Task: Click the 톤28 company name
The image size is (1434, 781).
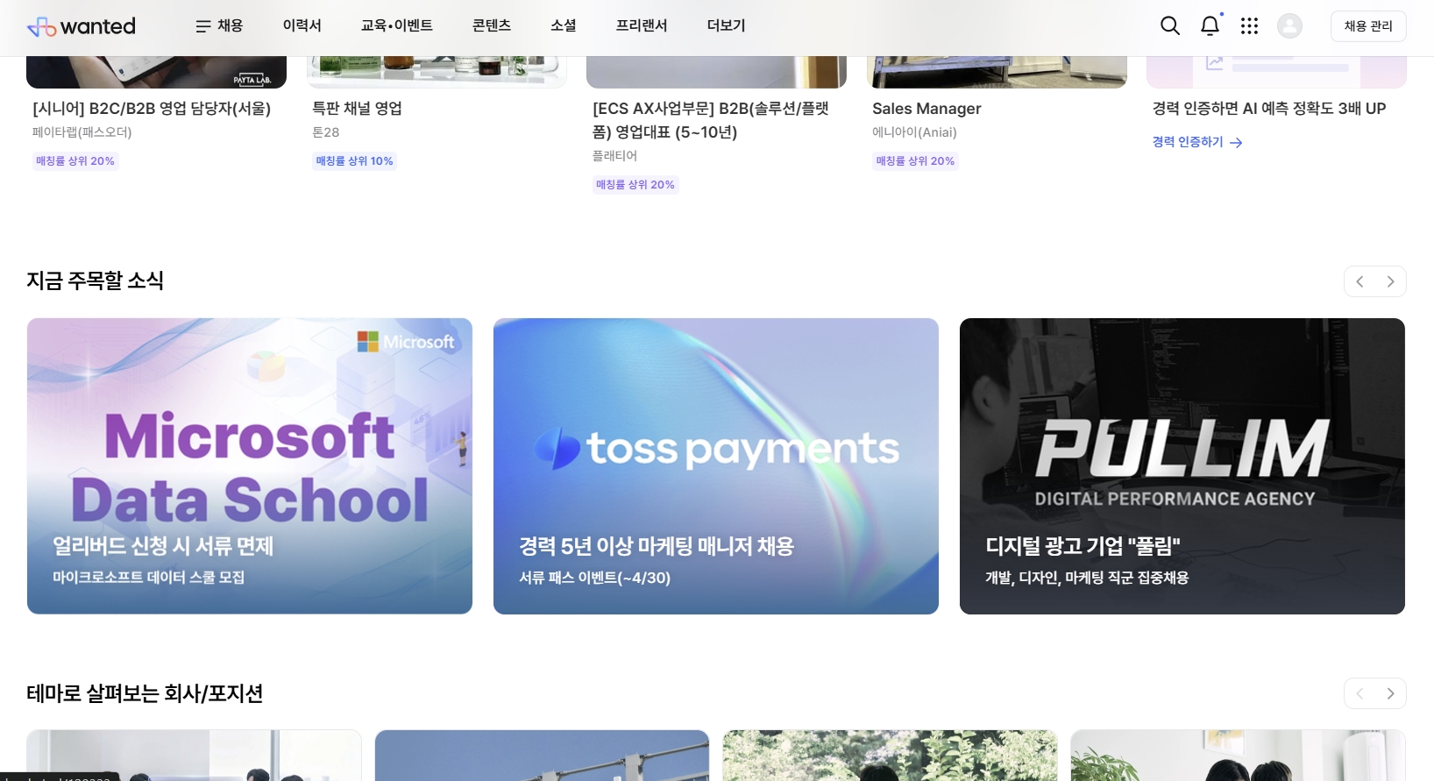Action: click(326, 132)
